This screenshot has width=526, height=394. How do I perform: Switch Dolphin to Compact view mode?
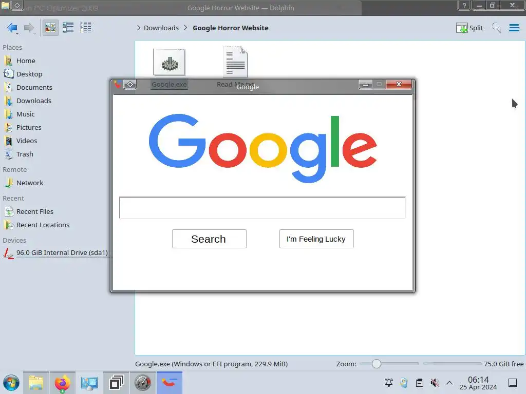pos(68,28)
